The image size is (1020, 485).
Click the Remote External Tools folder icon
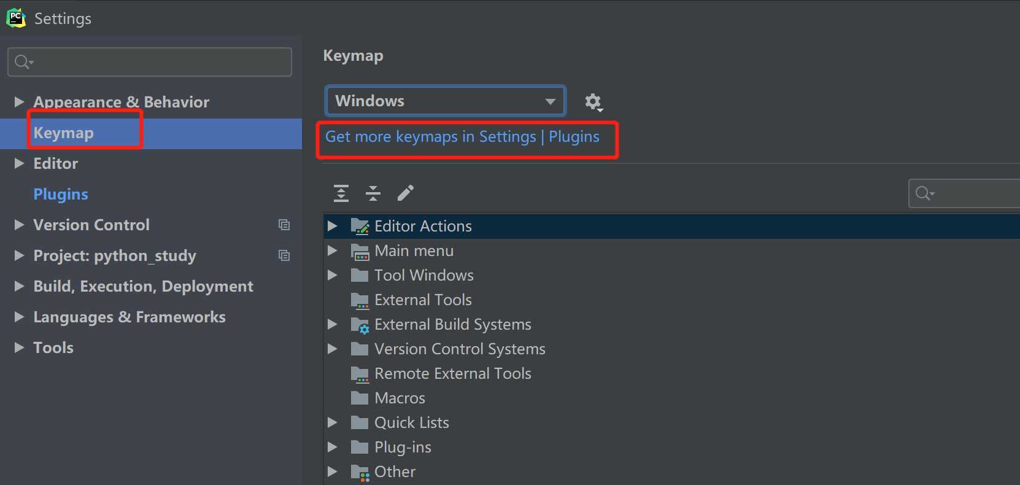click(360, 374)
